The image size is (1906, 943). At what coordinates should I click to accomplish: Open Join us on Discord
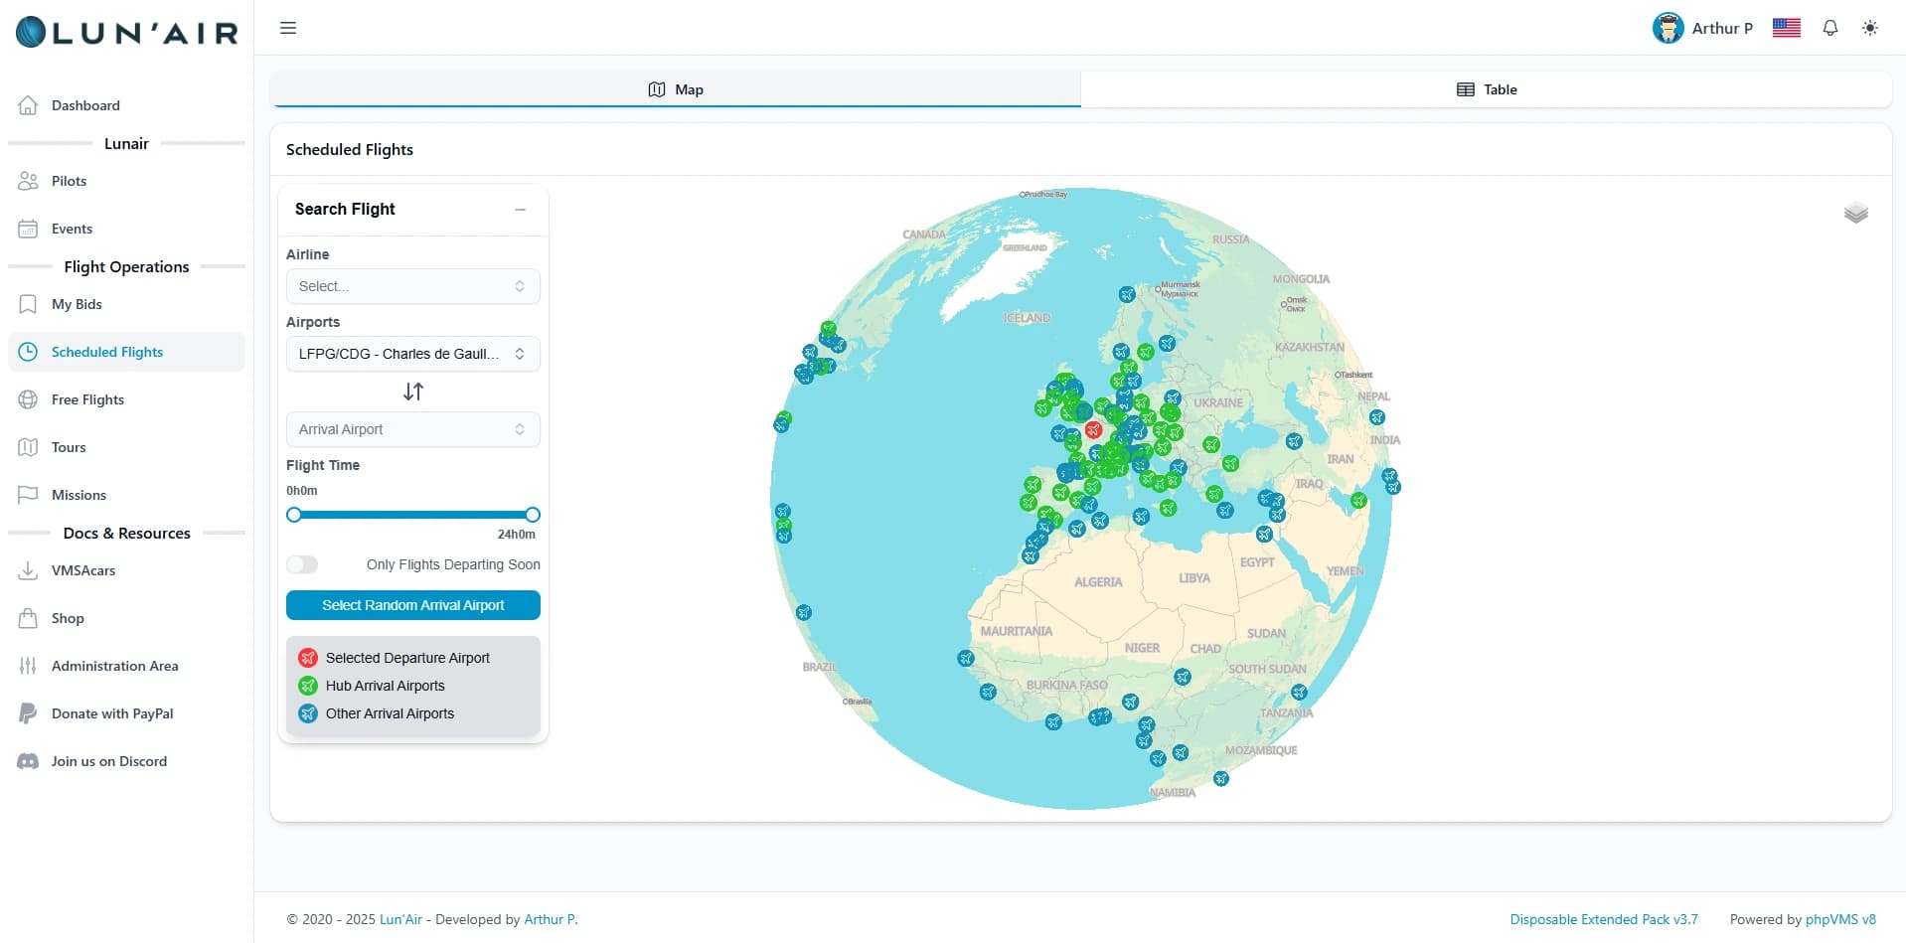(x=108, y=761)
